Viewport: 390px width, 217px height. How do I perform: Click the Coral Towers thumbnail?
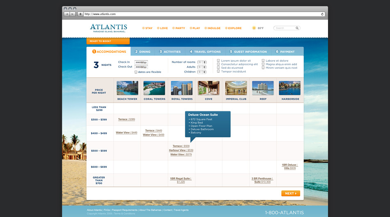tap(154, 88)
